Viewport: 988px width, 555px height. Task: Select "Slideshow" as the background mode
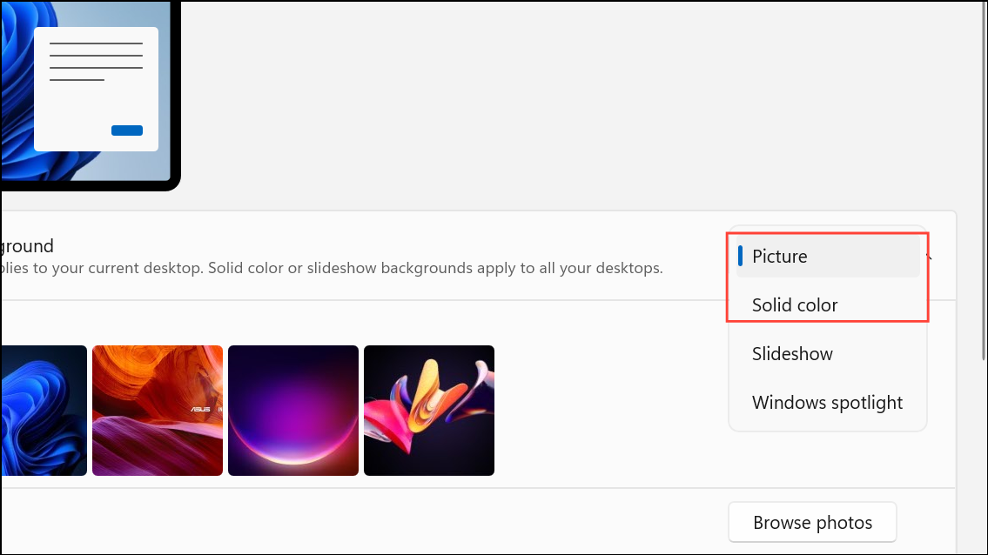coord(791,353)
